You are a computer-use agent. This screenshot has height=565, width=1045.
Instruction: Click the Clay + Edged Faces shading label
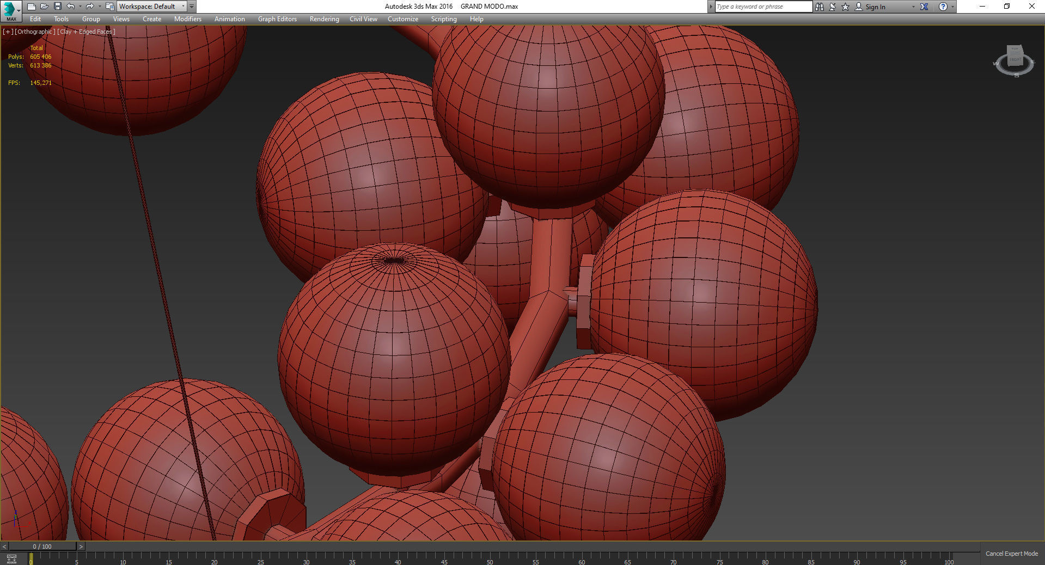(x=86, y=32)
